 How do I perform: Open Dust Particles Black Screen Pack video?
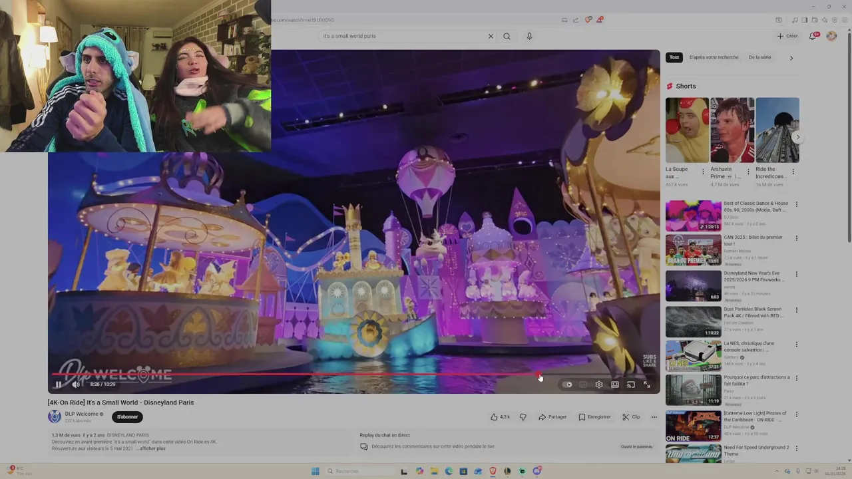(x=693, y=321)
